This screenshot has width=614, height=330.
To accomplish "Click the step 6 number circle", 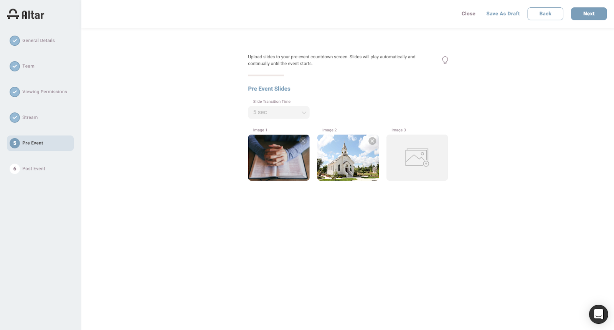I will [15, 169].
